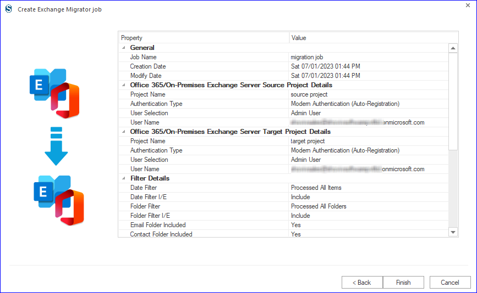Cancel the migrator job wizard
Image resolution: width=477 pixels, height=293 pixels.
point(450,283)
